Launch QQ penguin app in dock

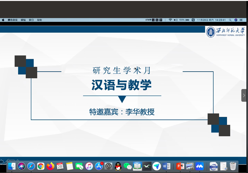(x=118, y=166)
